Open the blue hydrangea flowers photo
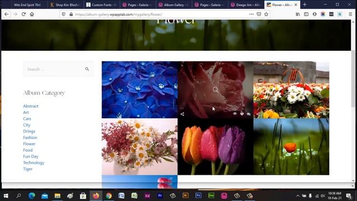Viewport: 357px width, 201px height. pos(139,90)
